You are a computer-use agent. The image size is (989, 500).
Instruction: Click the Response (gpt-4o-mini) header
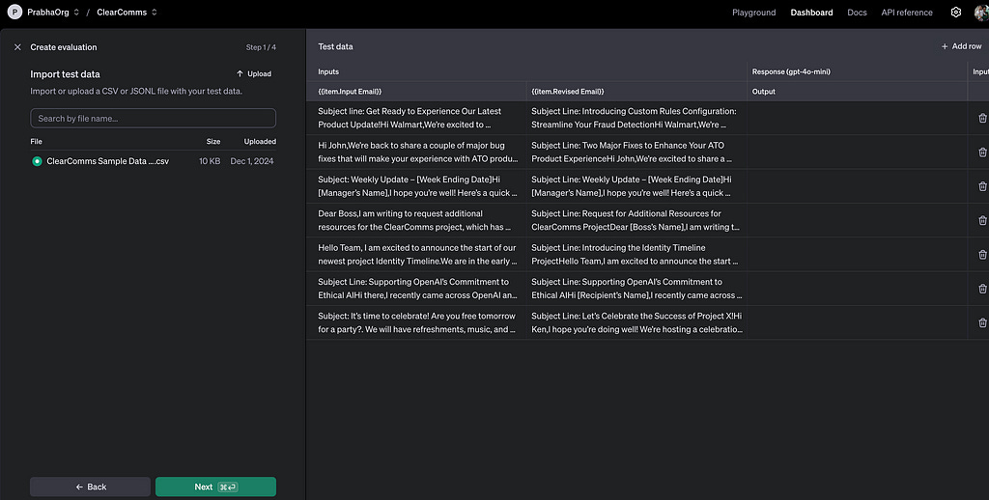tap(791, 71)
